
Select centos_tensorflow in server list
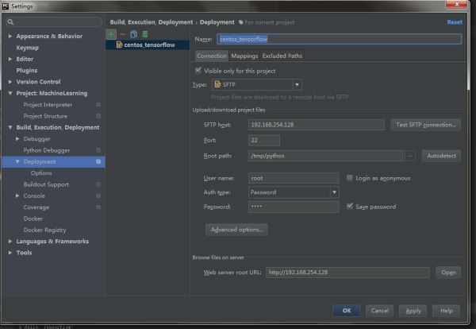pyautogui.click(x=148, y=45)
